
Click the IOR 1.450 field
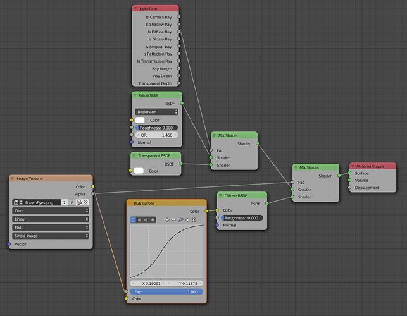coord(156,135)
